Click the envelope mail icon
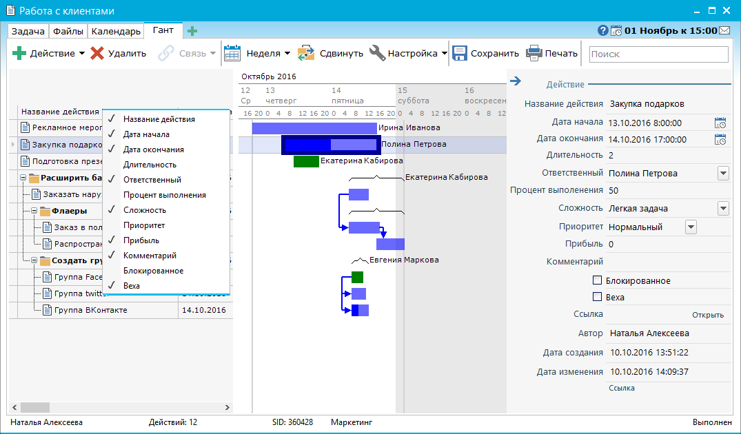Screen dimensions: 741x434 [724, 31]
